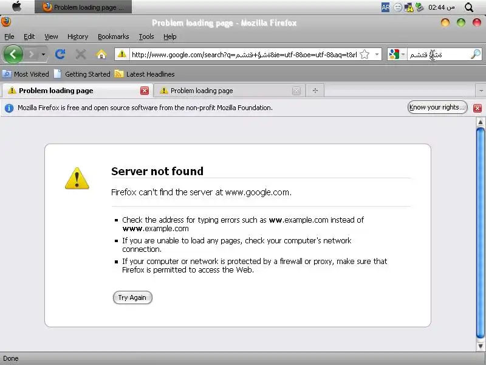Open a new tab with the plus button
The image size is (486, 365).
pyautogui.click(x=315, y=91)
